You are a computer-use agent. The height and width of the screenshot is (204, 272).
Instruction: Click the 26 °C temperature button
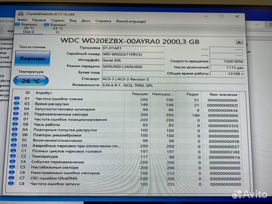tap(31, 81)
